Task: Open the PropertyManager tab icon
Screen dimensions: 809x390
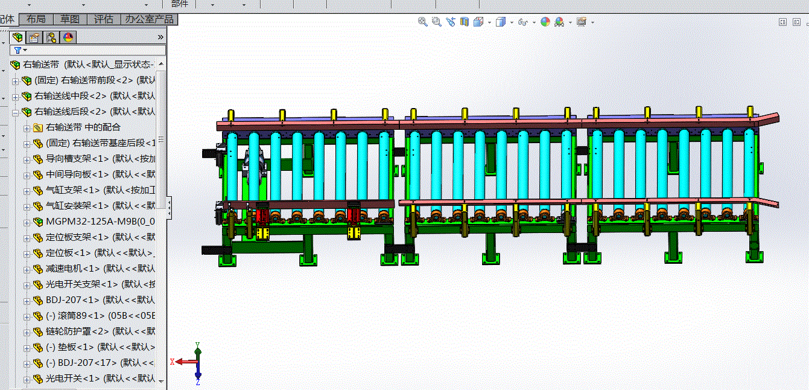Action: [35, 37]
